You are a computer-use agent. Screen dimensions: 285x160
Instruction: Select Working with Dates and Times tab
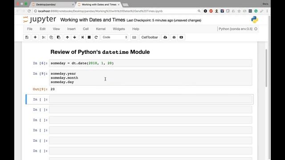tap(99, 4)
